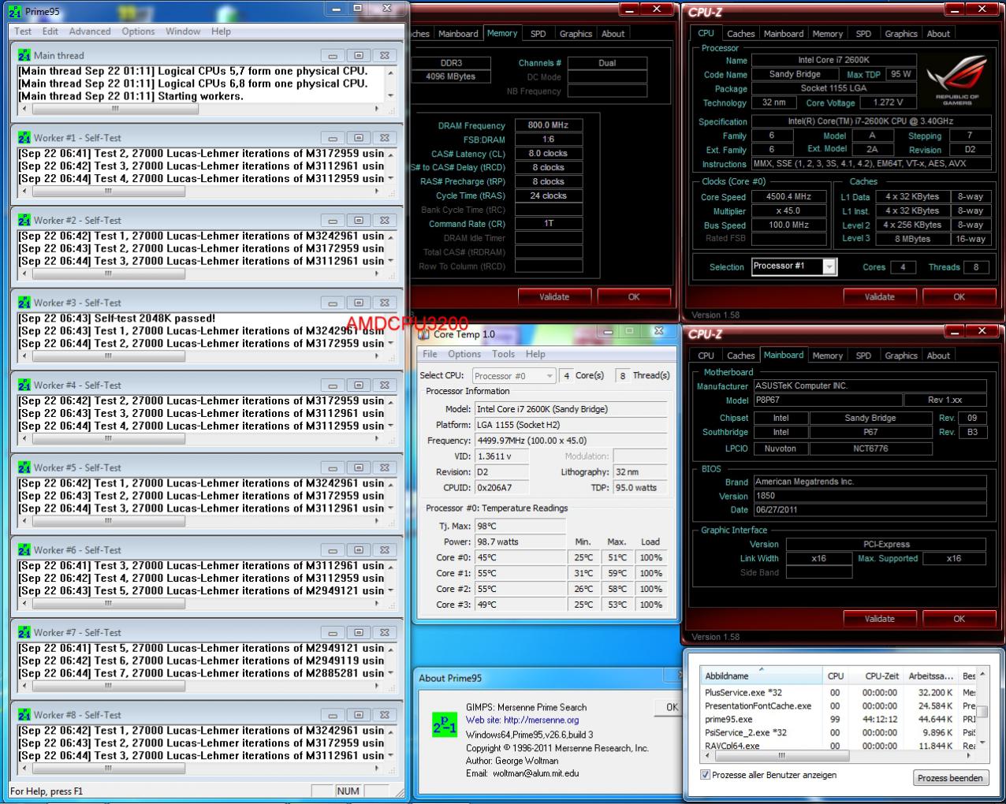Click the Worker #3 Self-Test window icon
This screenshot has height=804, width=1006.
coord(24,303)
